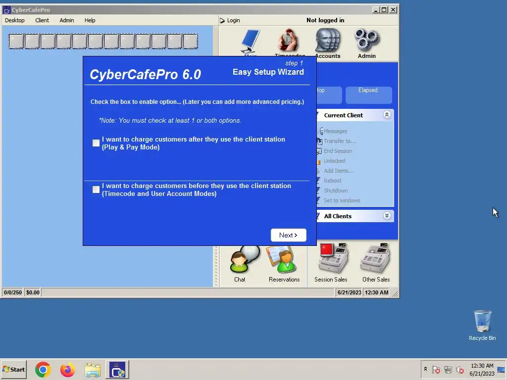The height and width of the screenshot is (380, 507).
Task: Open the Desktop menu
Action: (14, 20)
